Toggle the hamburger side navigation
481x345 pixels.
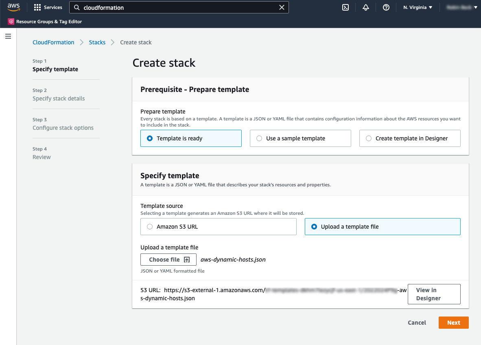point(8,36)
